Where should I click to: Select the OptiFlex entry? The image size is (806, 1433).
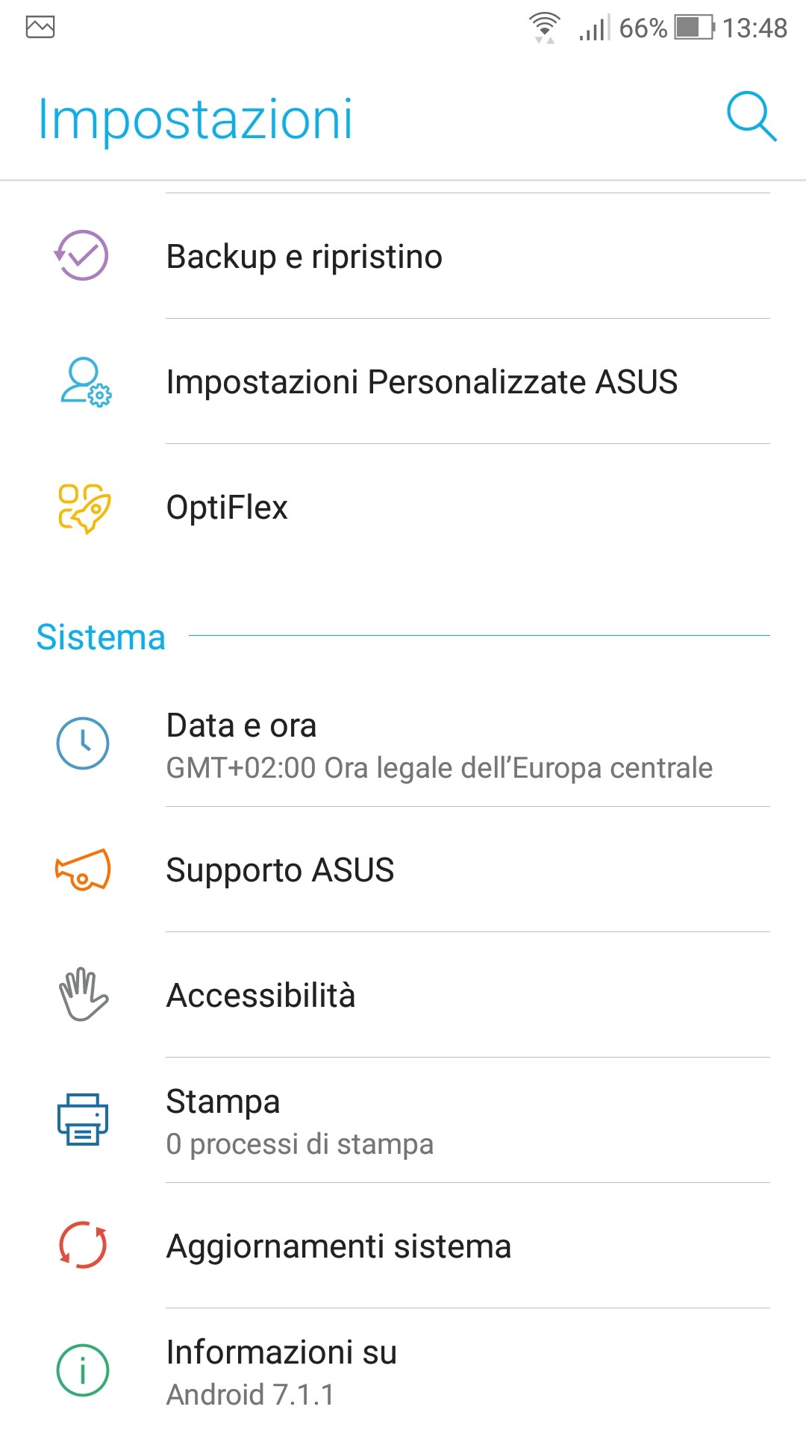point(227,508)
